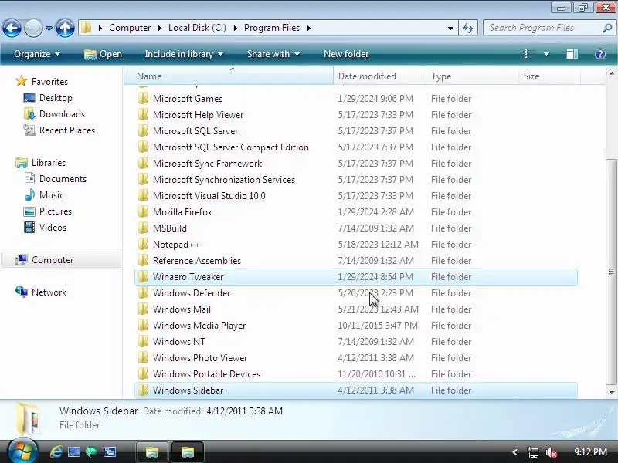Screen dimensions: 618x463
Task: Select Computer in the address breadcrumb
Action: coord(130,28)
